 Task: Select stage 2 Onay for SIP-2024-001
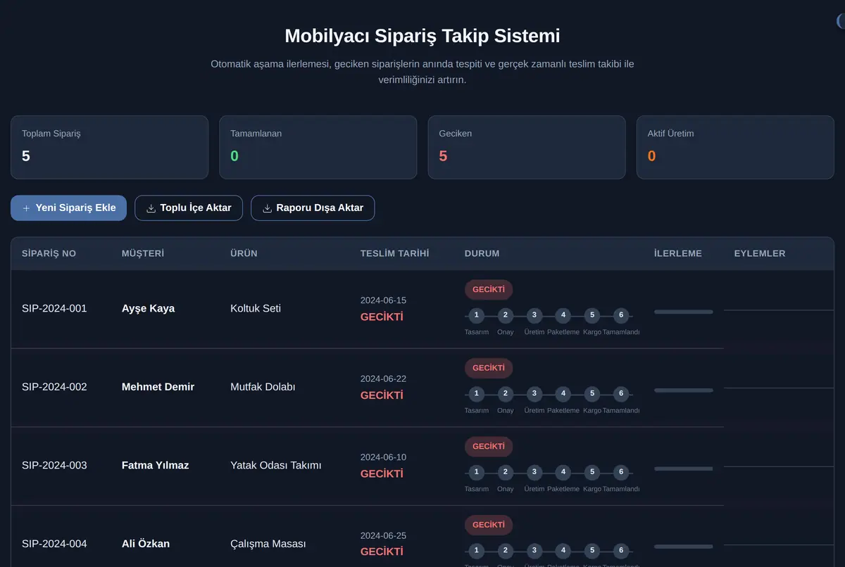(506, 315)
